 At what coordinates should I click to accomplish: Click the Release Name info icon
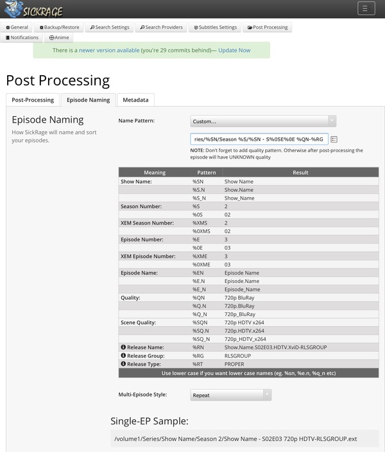(x=123, y=347)
